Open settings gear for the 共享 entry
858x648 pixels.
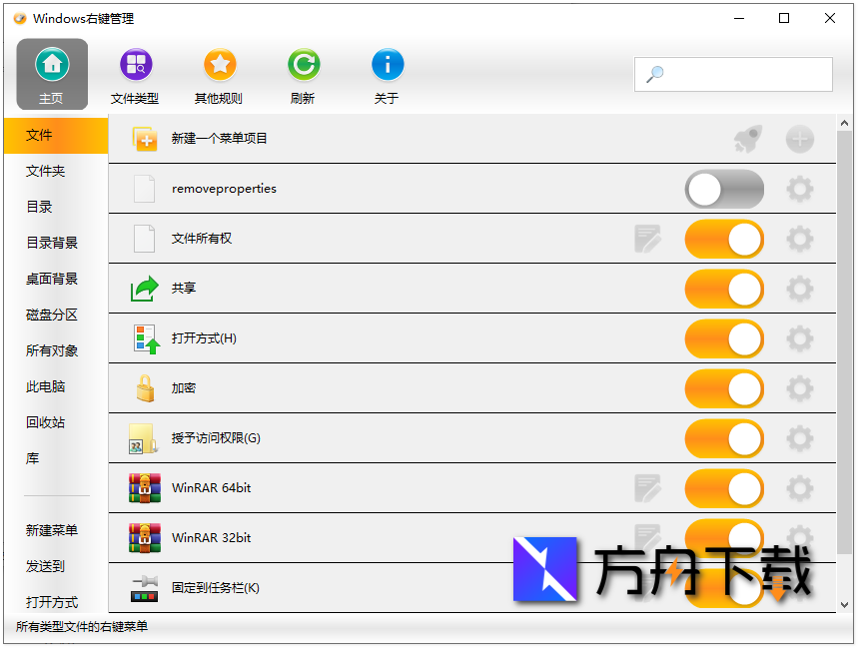pyautogui.click(x=799, y=289)
